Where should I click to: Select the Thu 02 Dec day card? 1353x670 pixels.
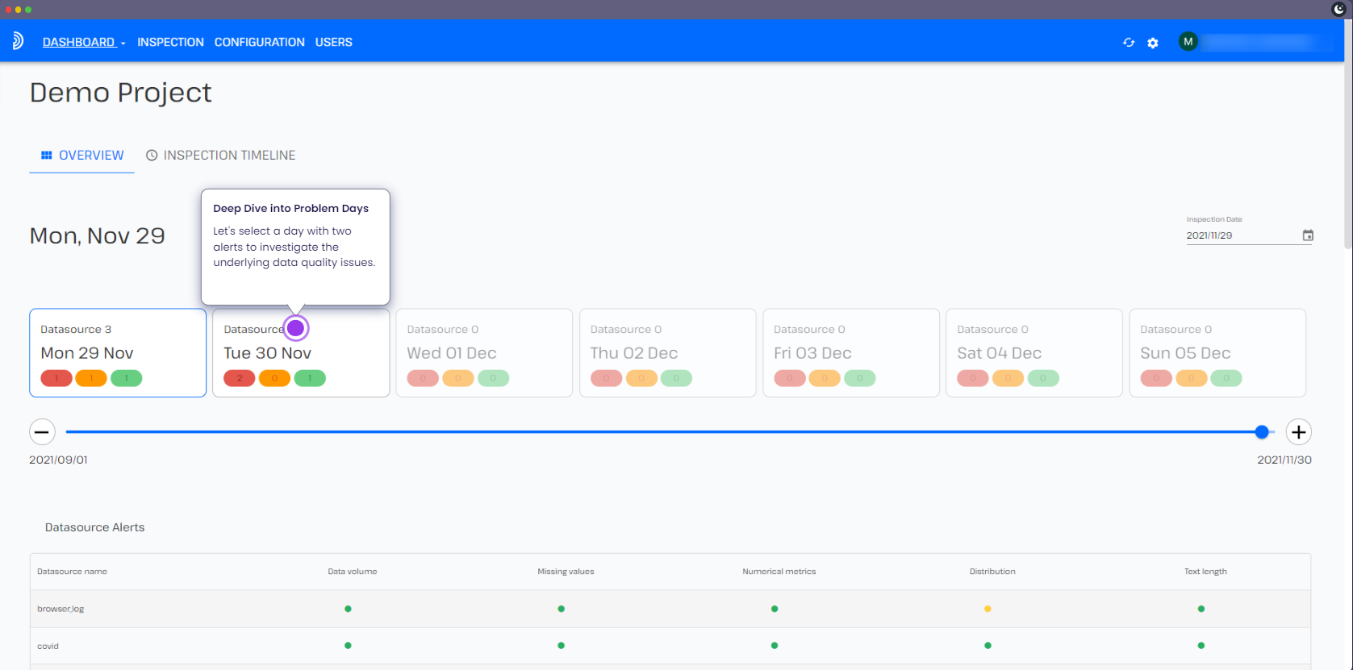[668, 352]
